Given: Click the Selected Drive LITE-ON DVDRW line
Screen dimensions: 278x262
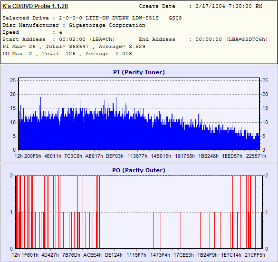Looking at the screenshot, I should pyautogui.click(x=92, y=18).
